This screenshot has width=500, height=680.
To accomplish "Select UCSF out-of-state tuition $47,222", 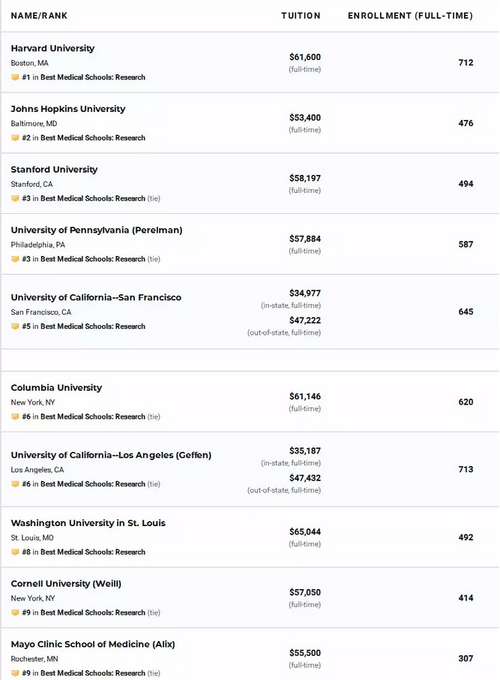I will tap(305, 320).
